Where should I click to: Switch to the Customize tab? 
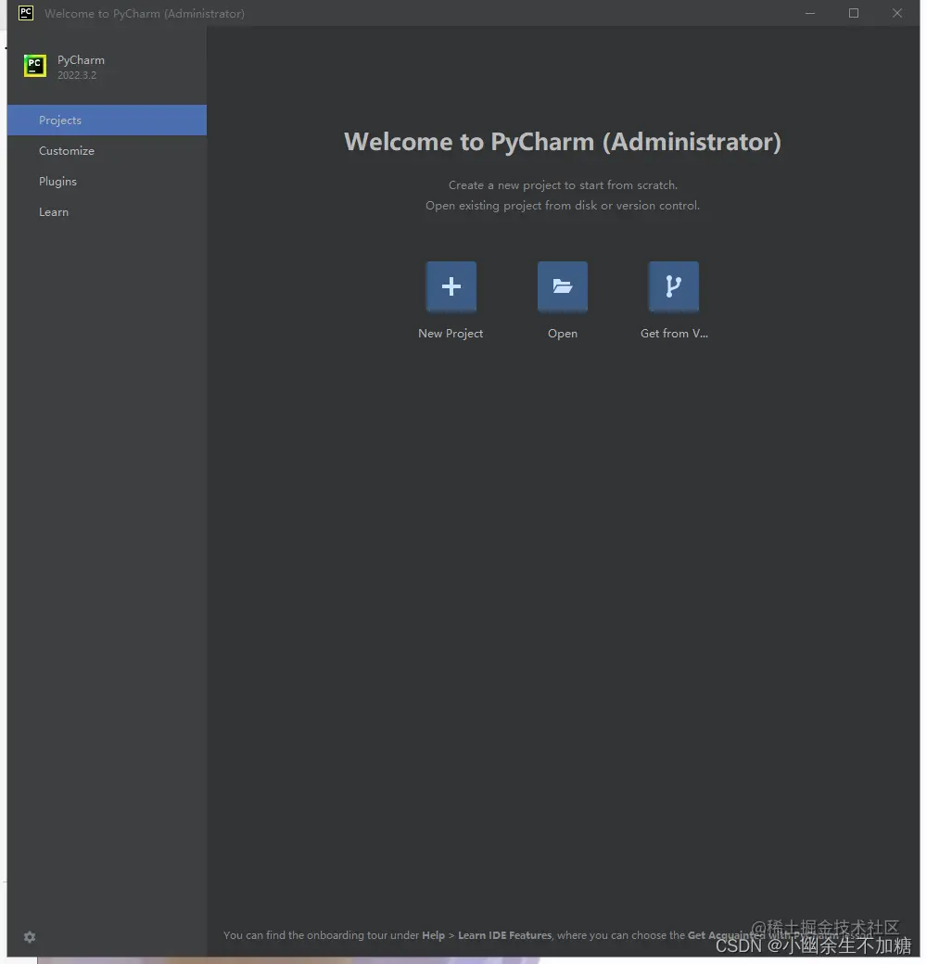point(107,150)
